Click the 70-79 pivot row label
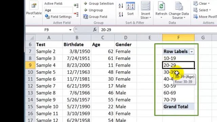Screen dimensions: 217x122 coord(179,100)
